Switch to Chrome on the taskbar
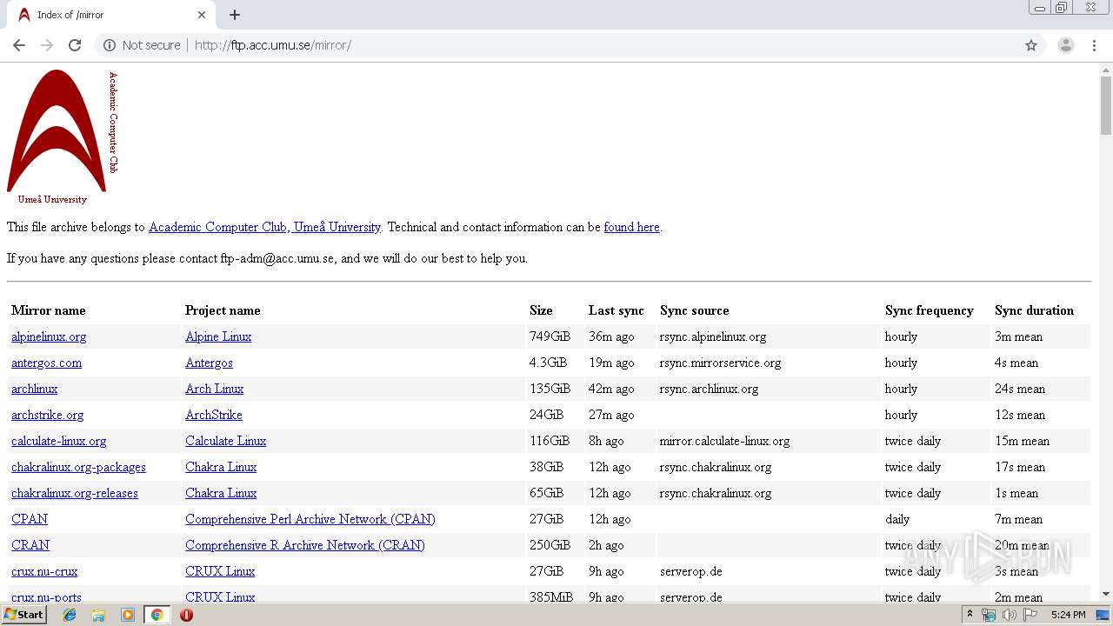This screenshot has width=1113, height=626. [x=157, y=615]
